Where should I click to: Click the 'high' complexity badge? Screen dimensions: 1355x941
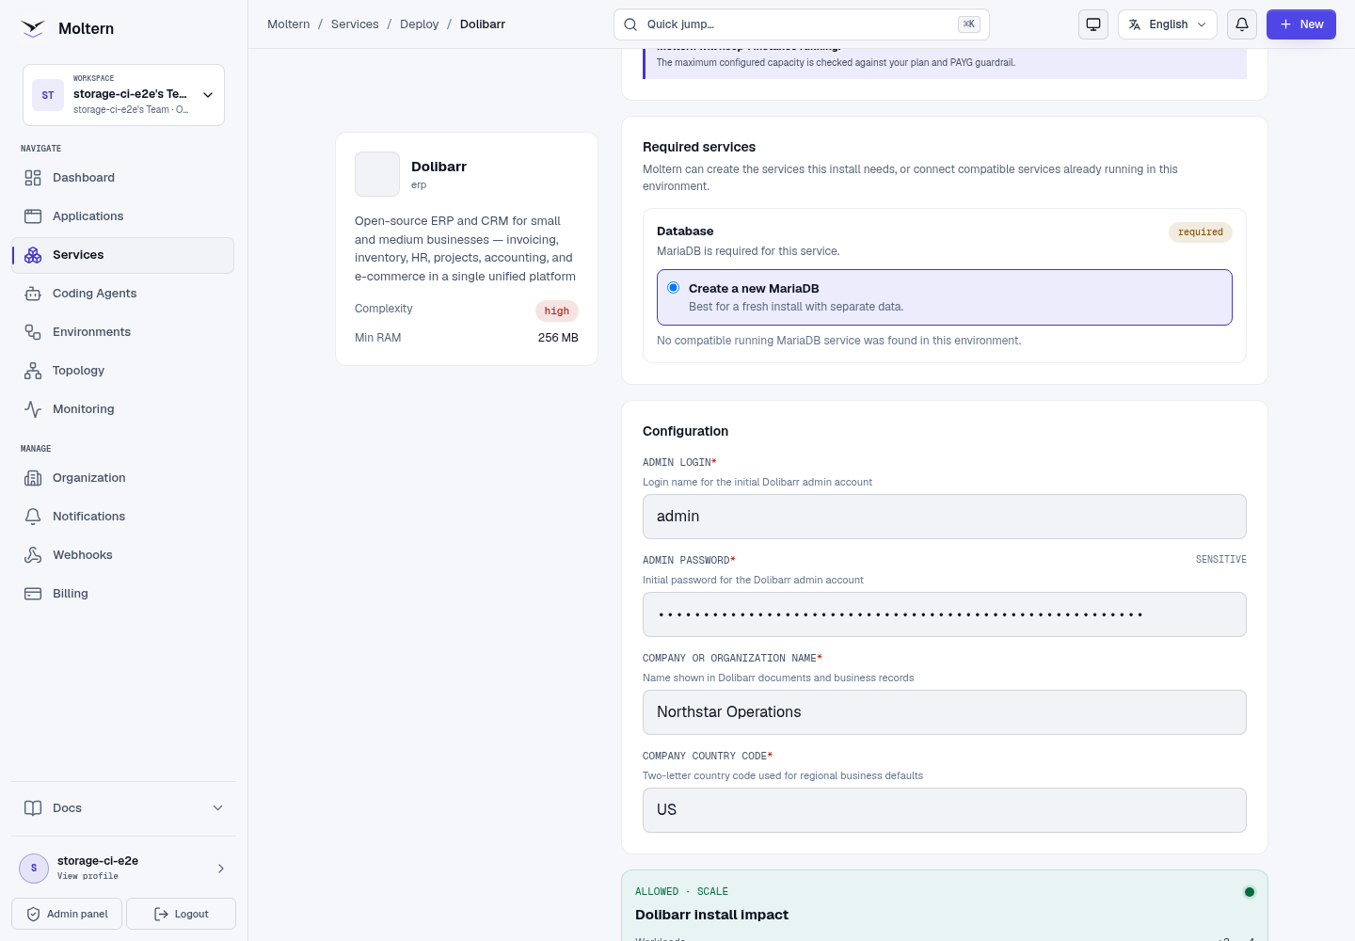click(557, 311)
